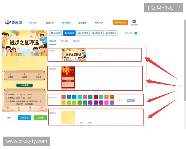The height and width of the screenshot is (149, 186).
Task: Click the 选手数 value 6 in the preview
Action: pyautogui.click(x=24, y=74)
